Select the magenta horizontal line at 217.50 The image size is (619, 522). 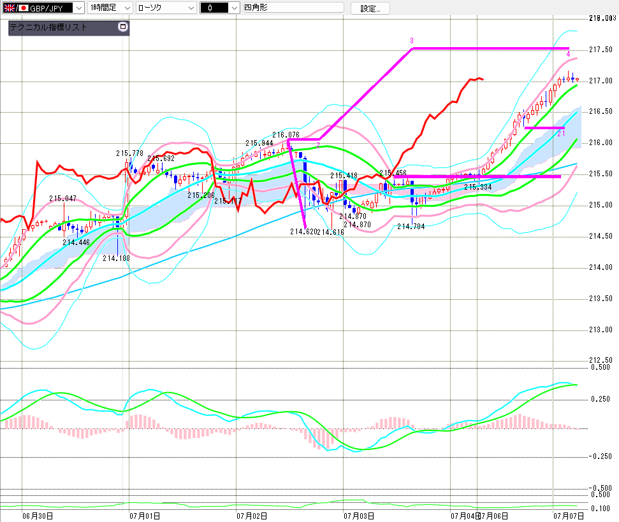tap(490, 48)
